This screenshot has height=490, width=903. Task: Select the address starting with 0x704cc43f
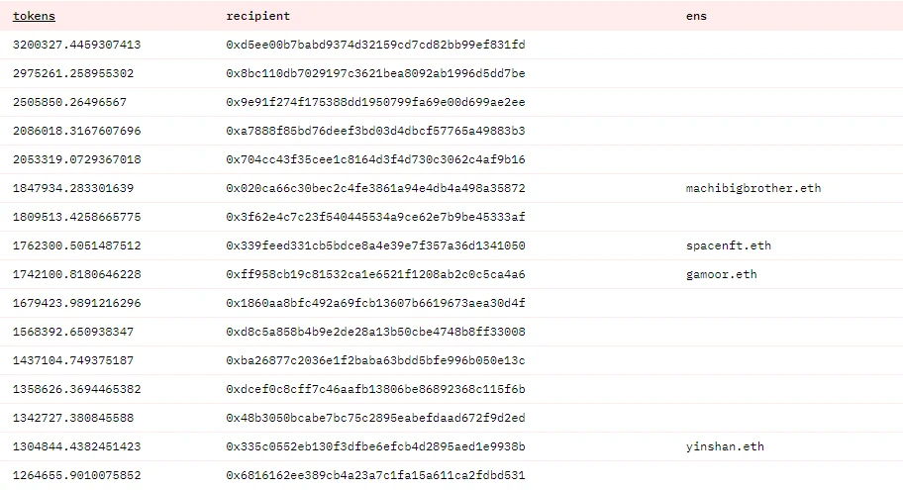pos(375,159)
